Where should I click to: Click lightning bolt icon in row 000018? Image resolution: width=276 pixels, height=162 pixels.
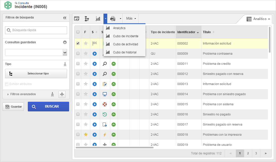pos(105,134)
